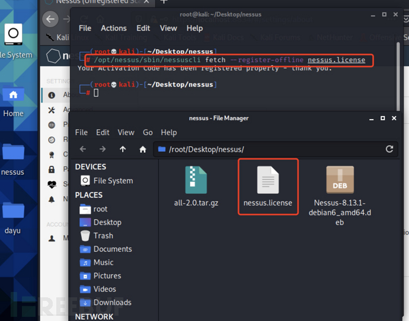This screenshot has height=321, width=409.
Task: Reload the current folder in File Manager
Action: [x=389, y=149]
